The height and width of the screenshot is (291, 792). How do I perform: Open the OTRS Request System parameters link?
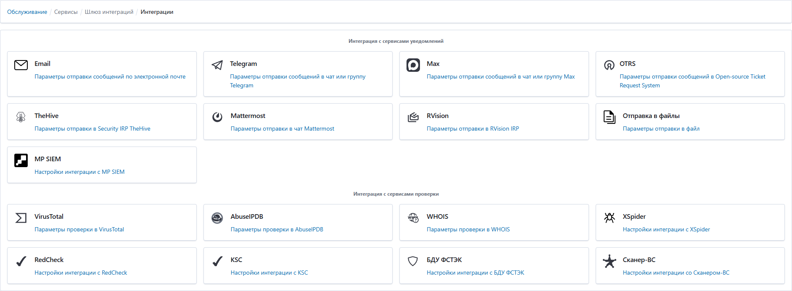(x=692, y=81)
